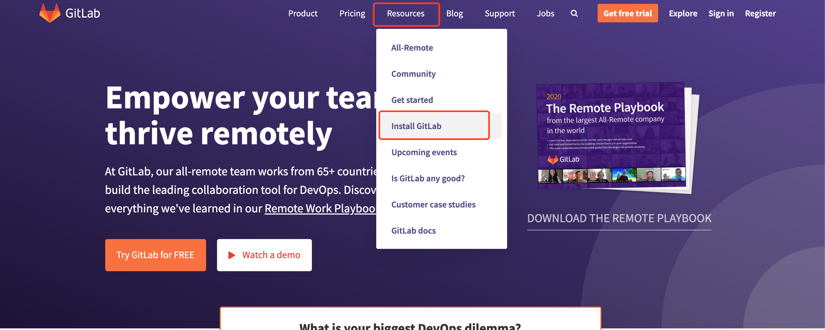The height and width of the screenshot is (330, 825).
Task: Click Try GitLab for FREE
Action: (x=156, y=255)
